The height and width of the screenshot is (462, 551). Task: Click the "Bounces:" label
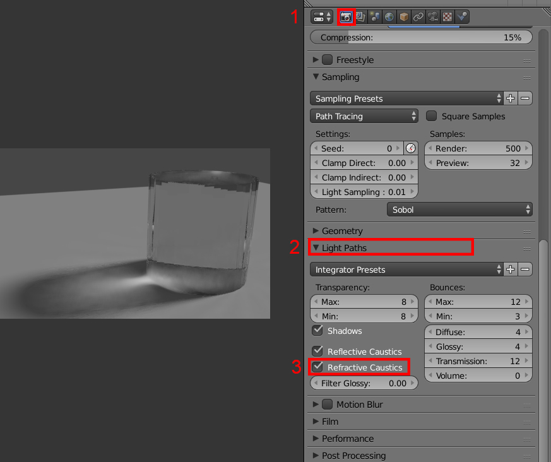coord(447,287)
